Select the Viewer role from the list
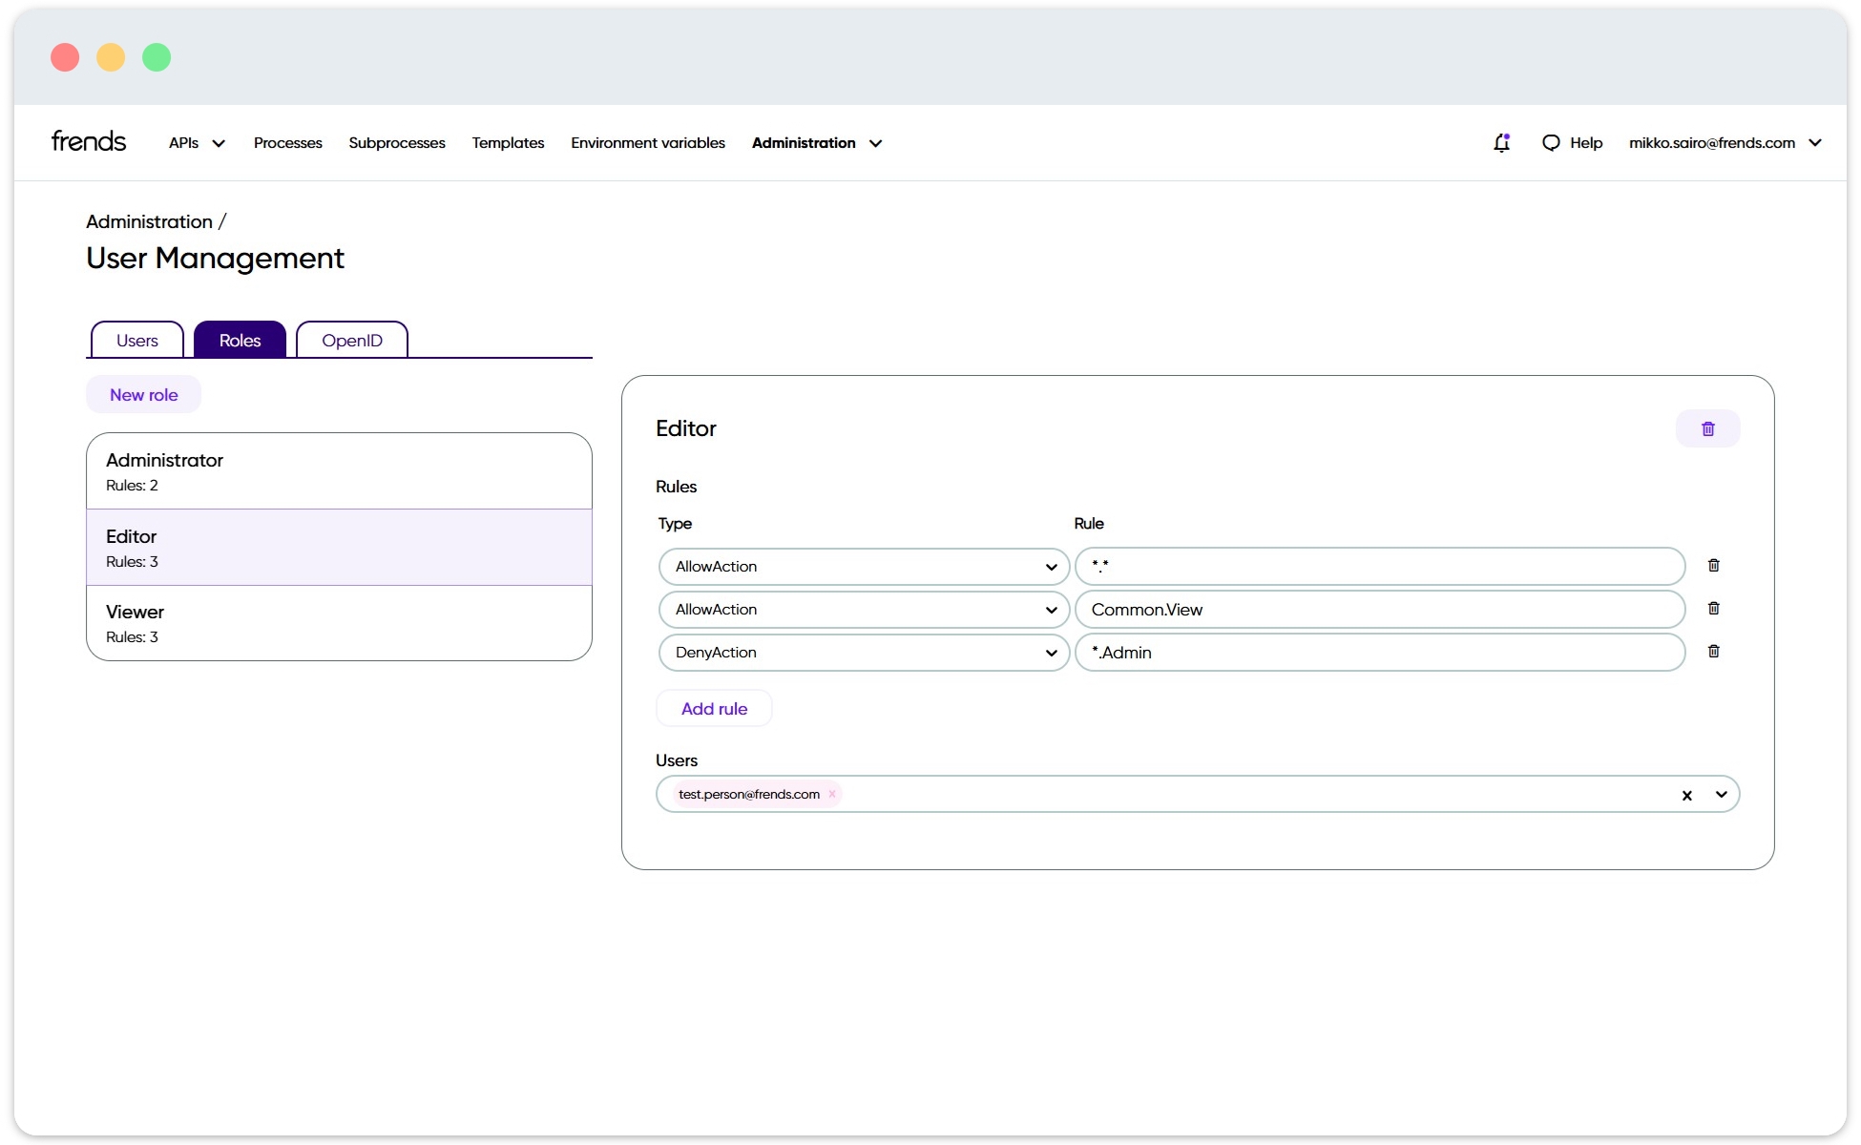The height and width of the screenshot is (1145, 1861). pos(339,622)
